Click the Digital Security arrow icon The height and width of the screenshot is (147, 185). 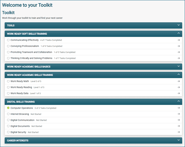(x=179, y=132)
